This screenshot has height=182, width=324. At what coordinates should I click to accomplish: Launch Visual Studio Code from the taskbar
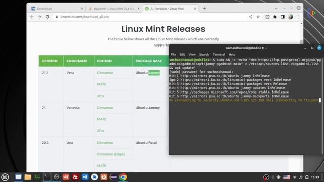pyautogui.click(x=85, y=177)
